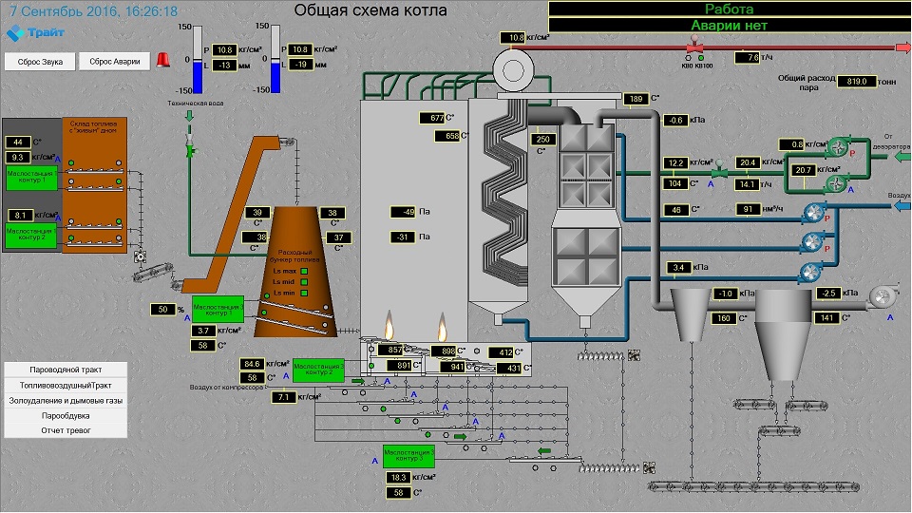
Task: Click the 189 C° value
Action: pos(636,99)
